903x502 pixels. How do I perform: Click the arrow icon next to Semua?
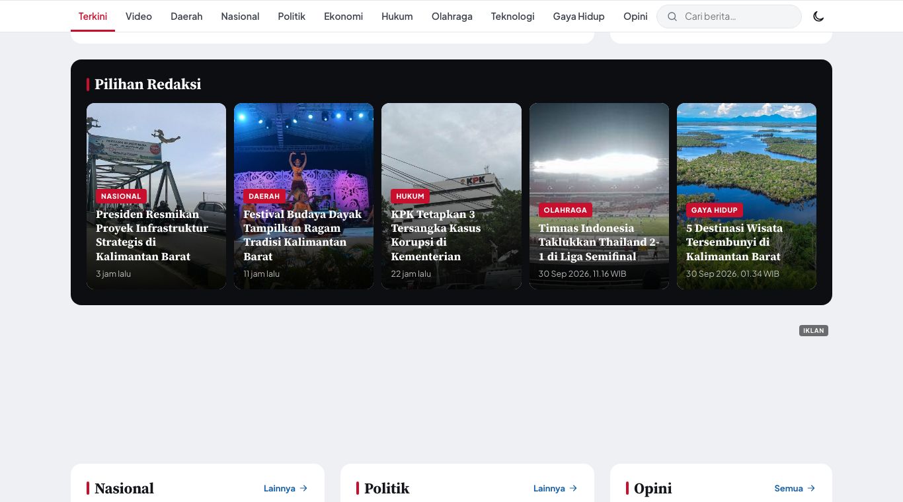(x=811, y=488)
